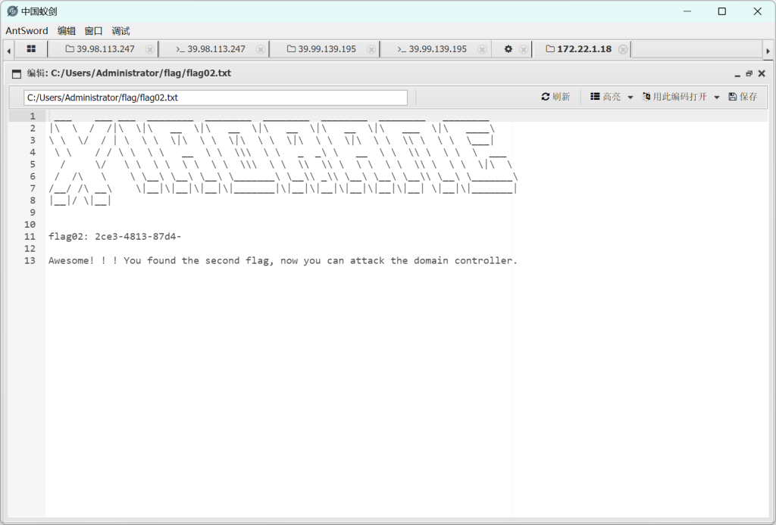The width and height of the screenshot is (776, 525).
Task: Switch to the 39.99.139.195 file manager tab
Action: (321, 49)
